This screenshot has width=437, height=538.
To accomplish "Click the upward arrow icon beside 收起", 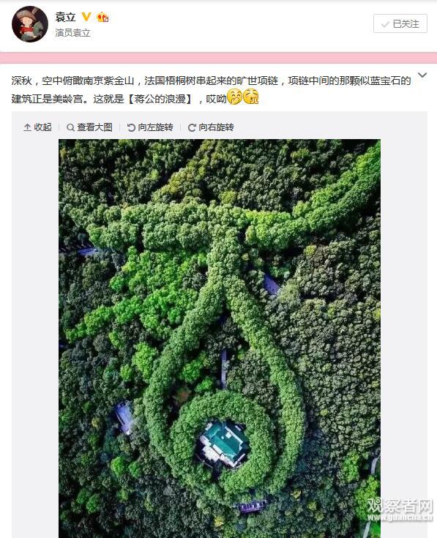I will coord(27,127).
